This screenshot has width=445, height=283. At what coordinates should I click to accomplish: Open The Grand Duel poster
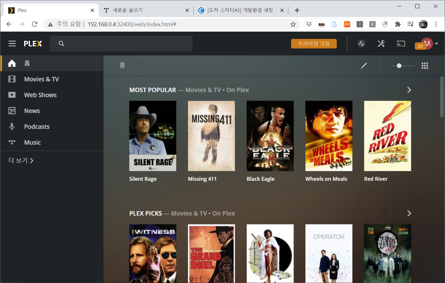click(211, 254)
